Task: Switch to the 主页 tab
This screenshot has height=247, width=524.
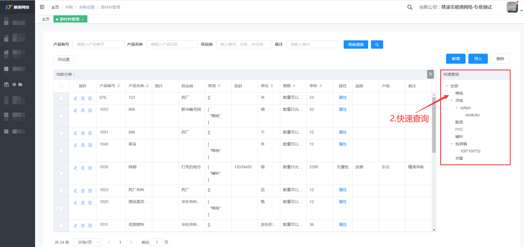Action: point(46,19)
